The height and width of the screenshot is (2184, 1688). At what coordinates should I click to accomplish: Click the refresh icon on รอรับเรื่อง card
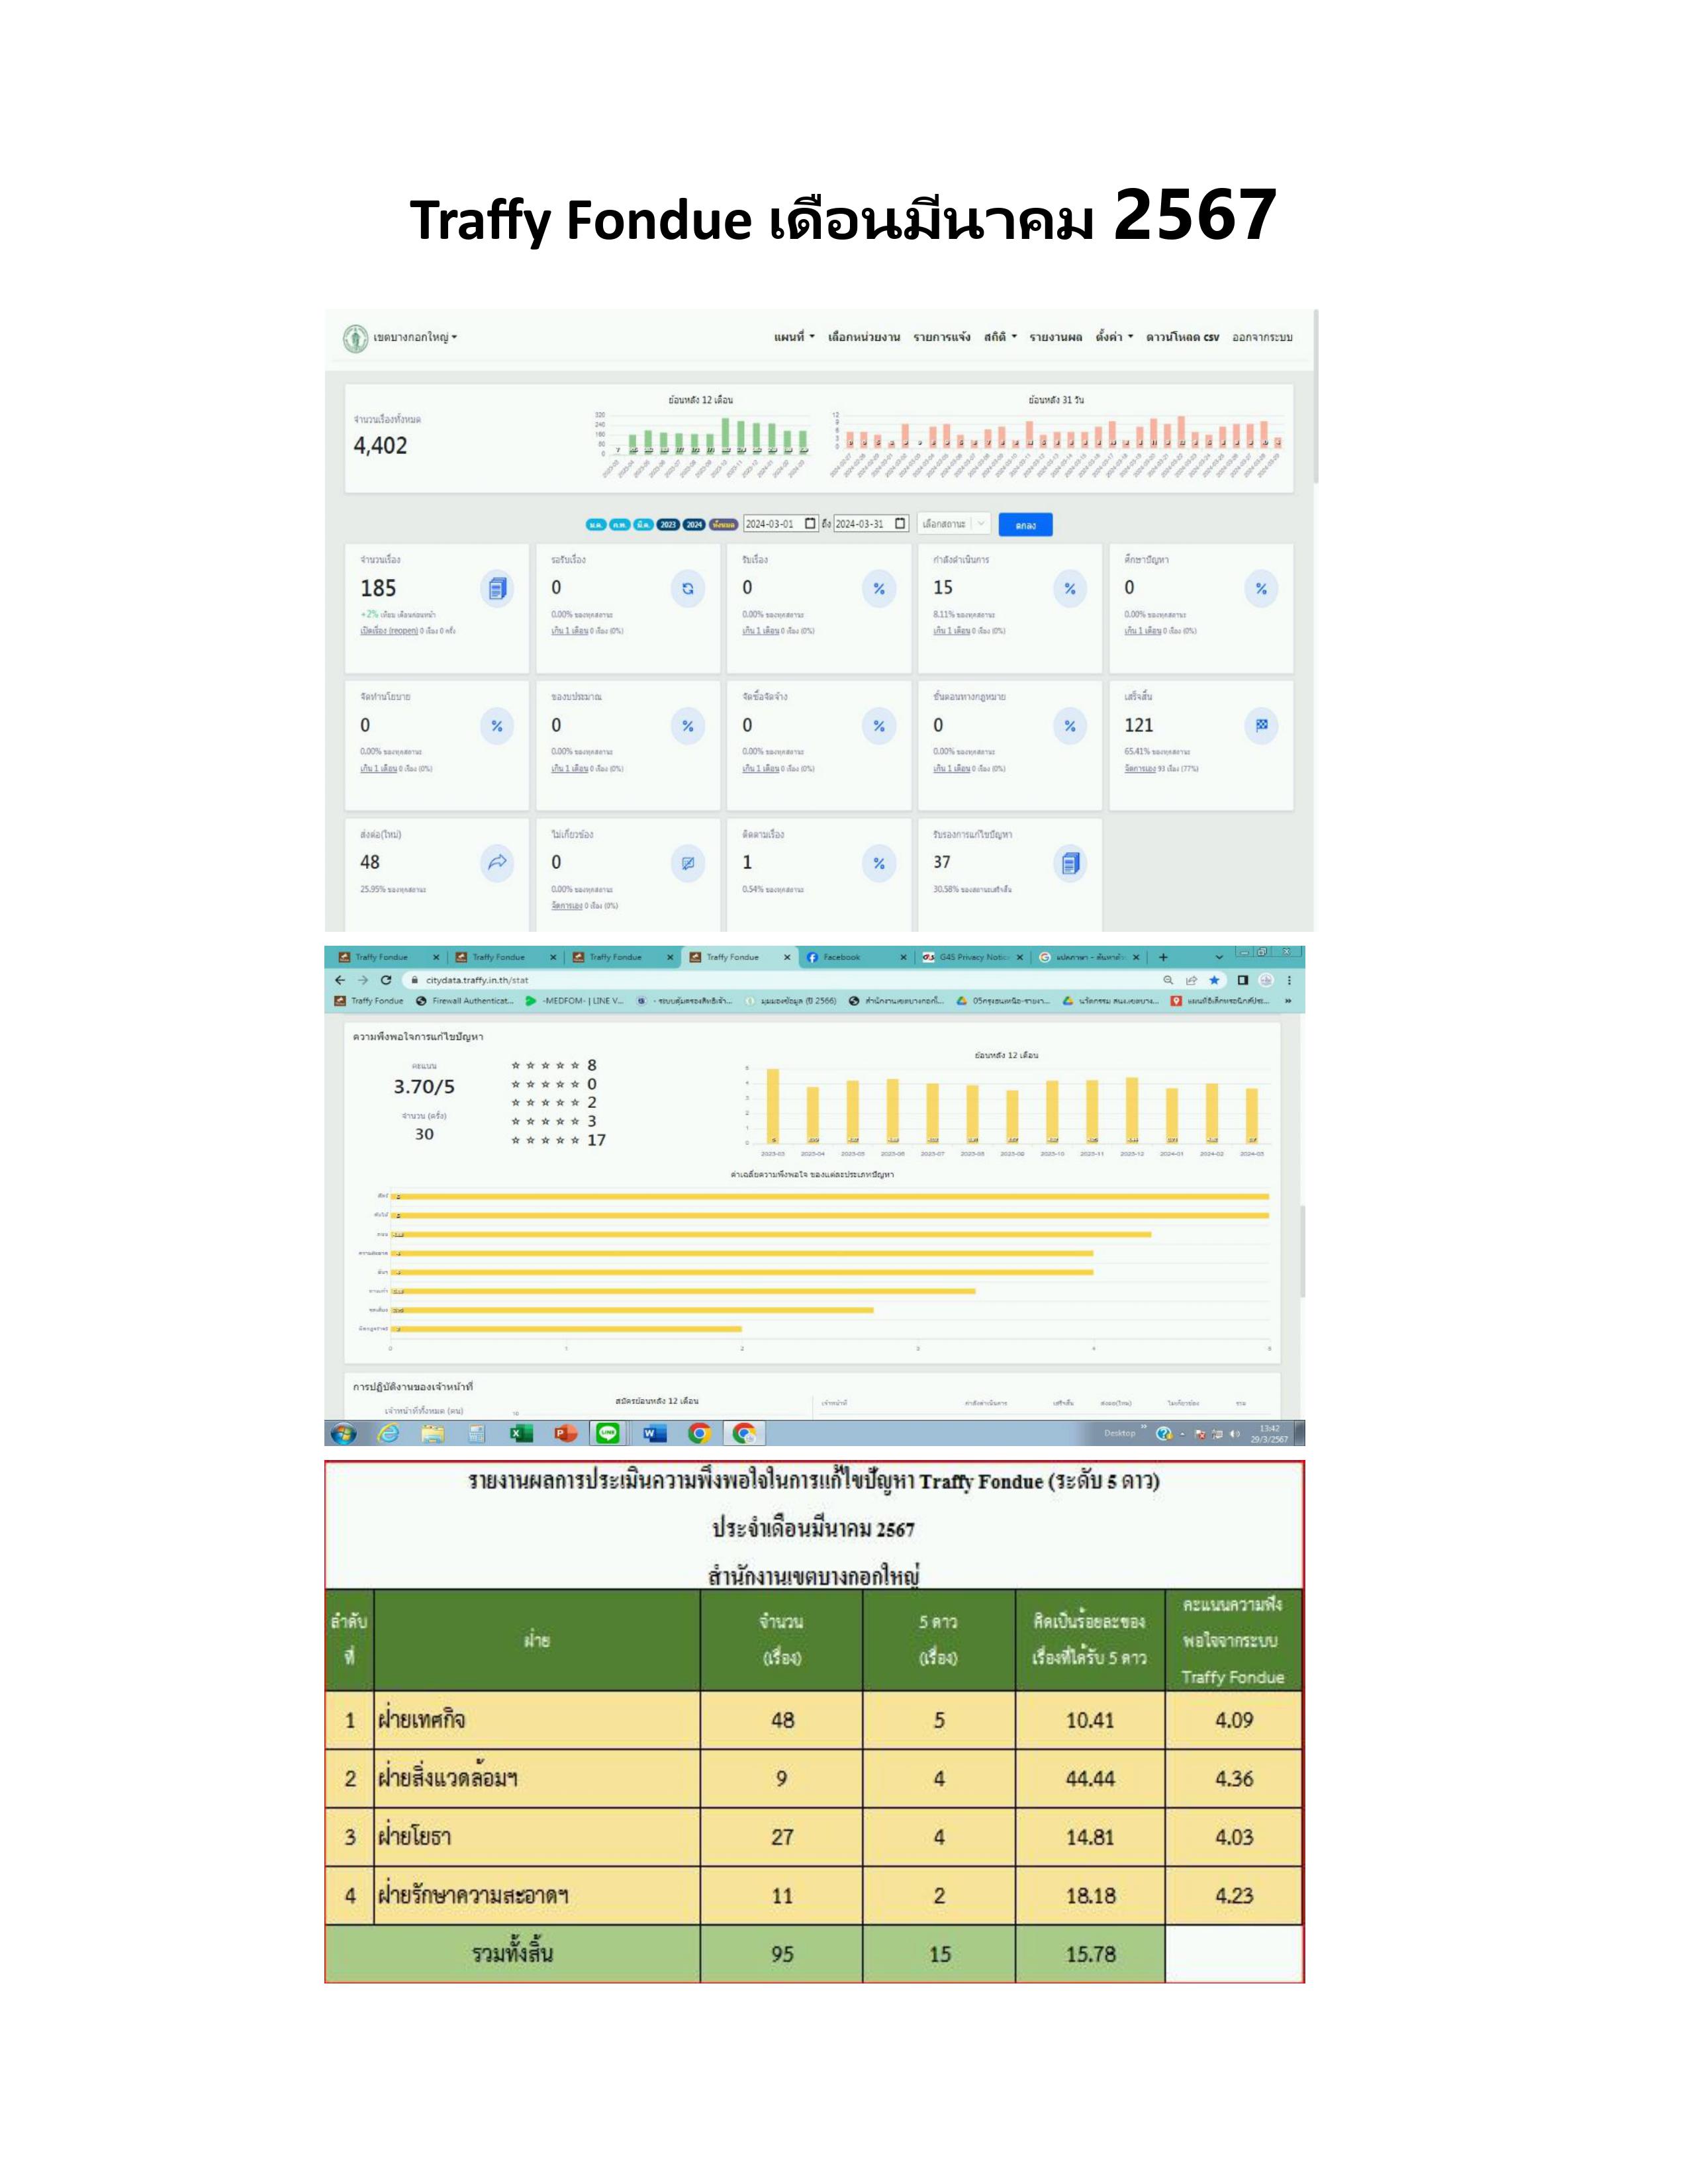(688, 589)
